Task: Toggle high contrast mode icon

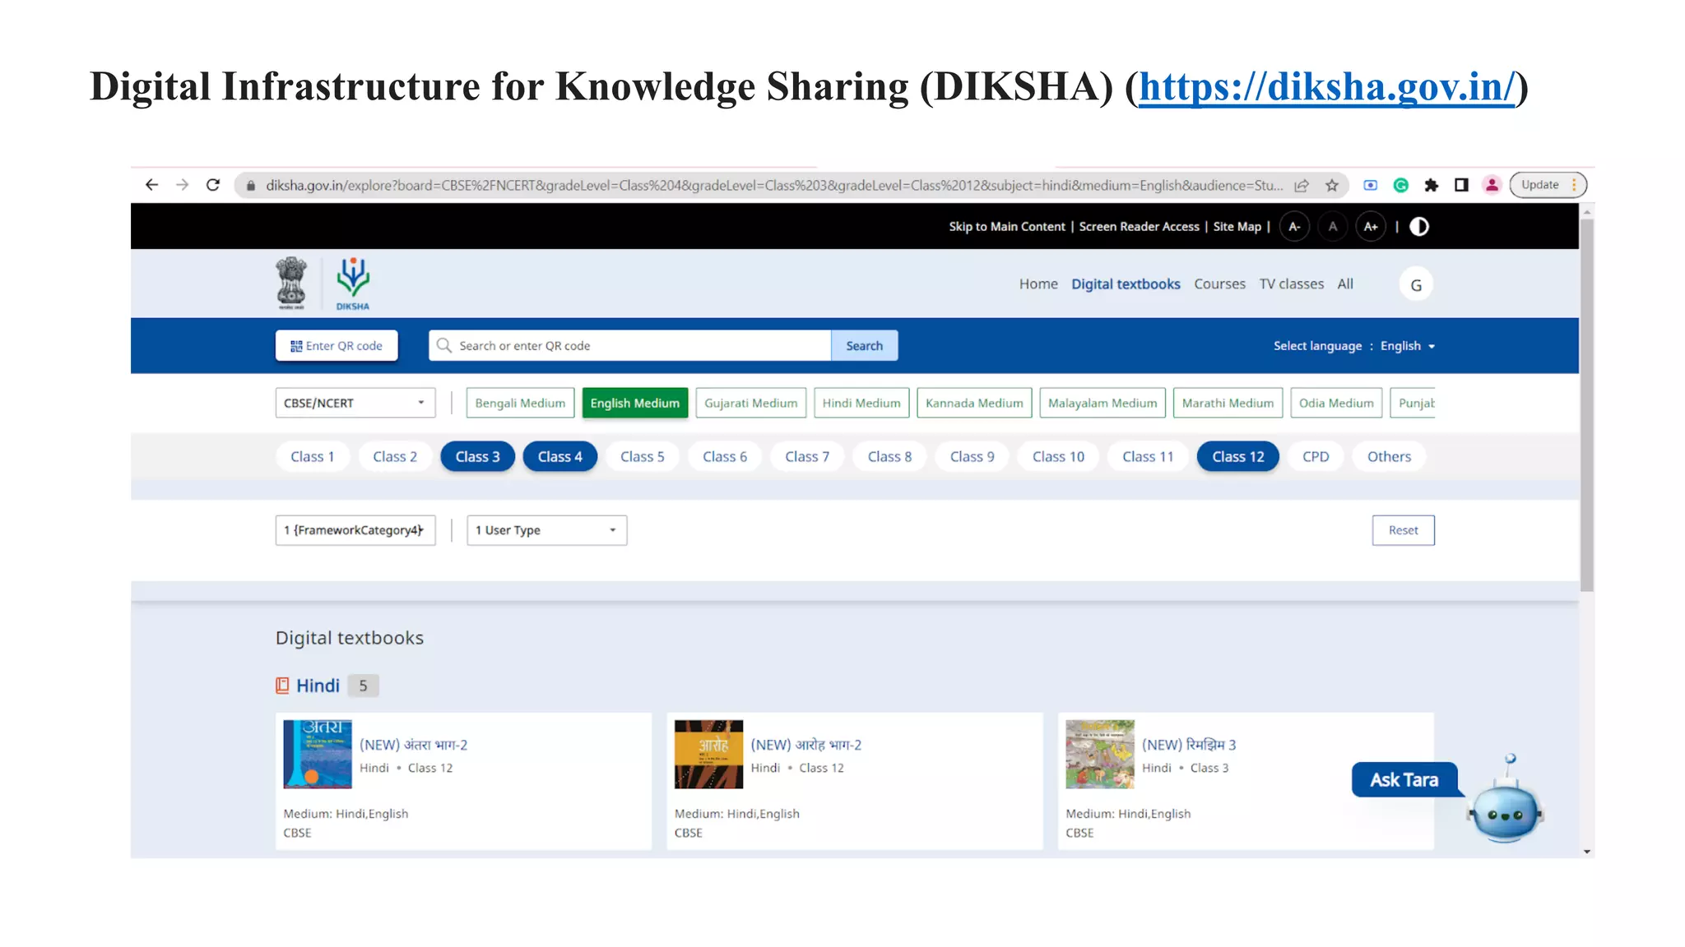Action: tap(1419, 227)
